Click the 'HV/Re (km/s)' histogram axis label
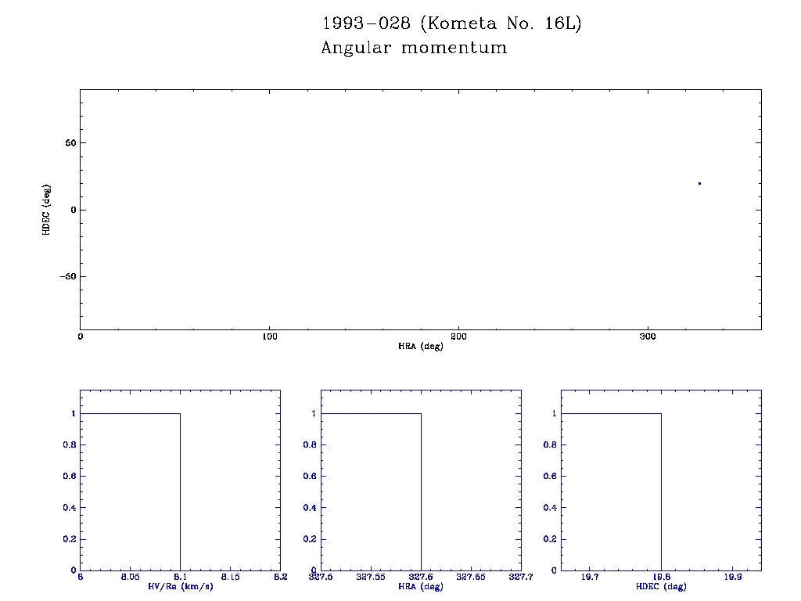The height and width of the screenshot is (601, 801). 180,586
